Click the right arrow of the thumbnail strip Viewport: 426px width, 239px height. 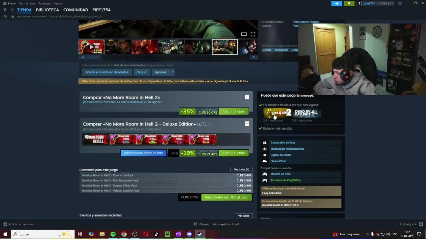coord(254,57)
